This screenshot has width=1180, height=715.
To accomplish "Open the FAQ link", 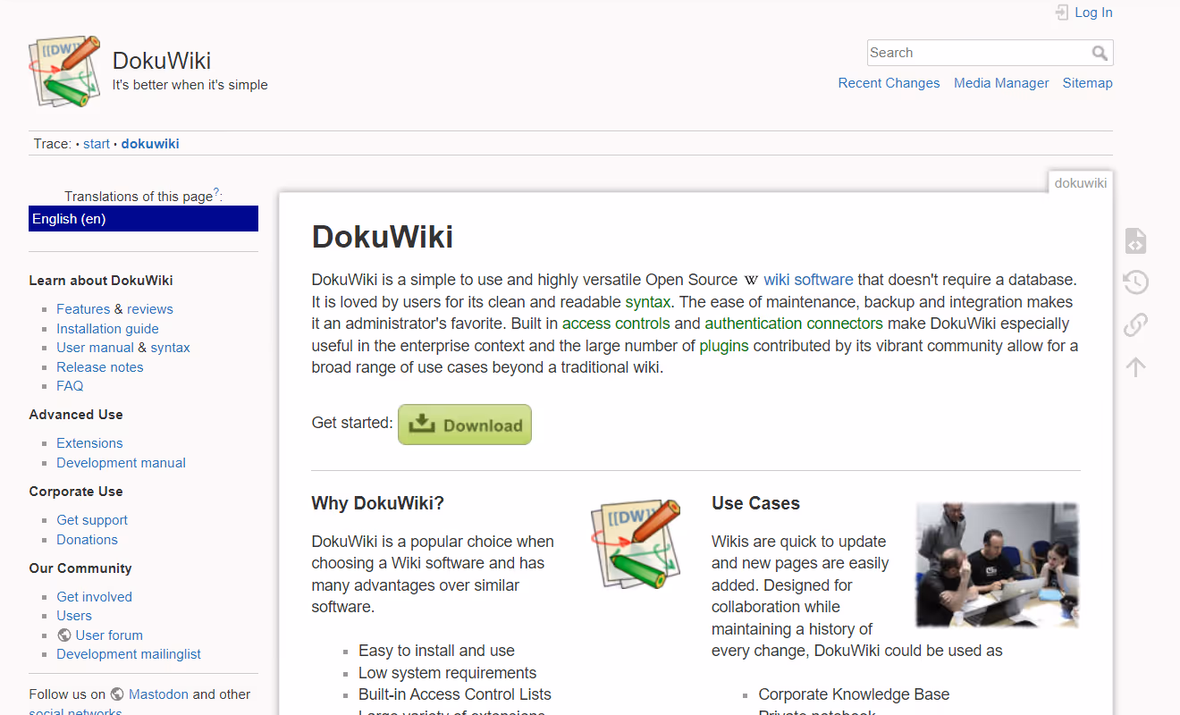I will [x=70, y=386].
